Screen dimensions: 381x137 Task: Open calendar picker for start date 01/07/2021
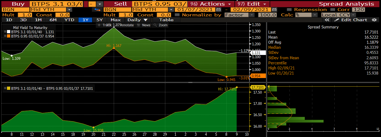tap(218, 10)
